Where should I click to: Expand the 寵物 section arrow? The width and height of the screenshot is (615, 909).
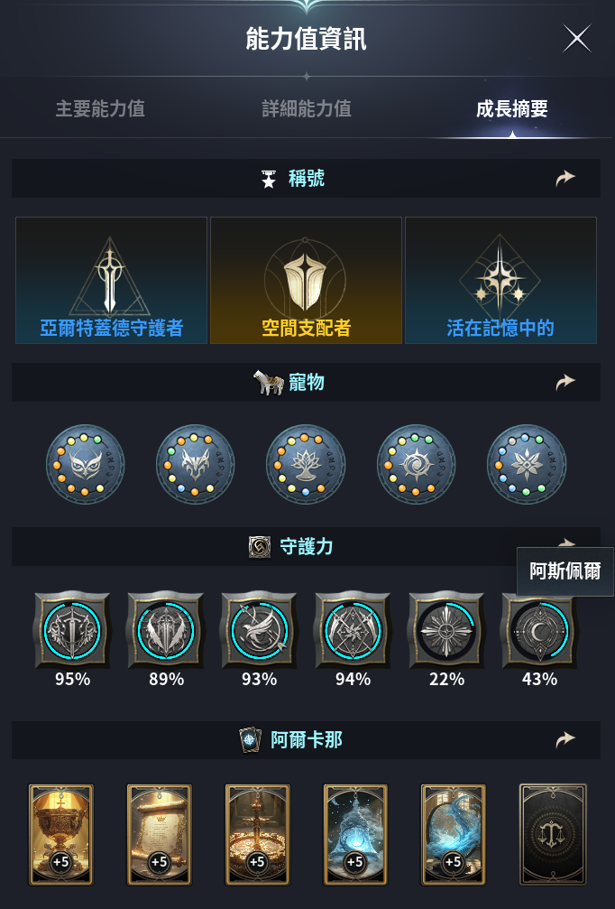coord(565,382)
